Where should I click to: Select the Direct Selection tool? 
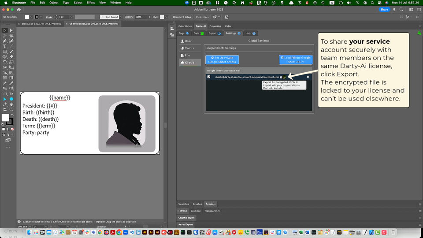pyautogui.click(x=11, y=30)
